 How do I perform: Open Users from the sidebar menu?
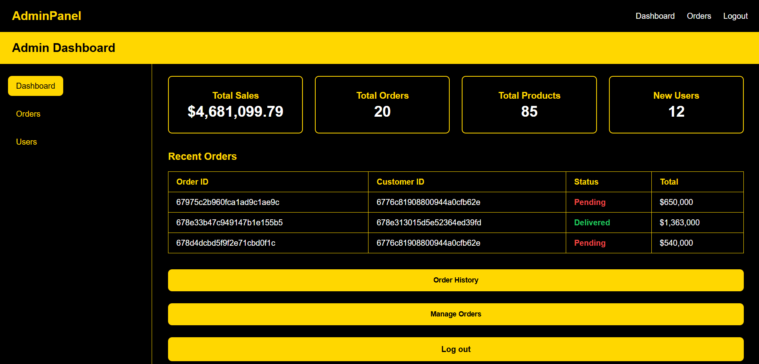tap(26, 141)
